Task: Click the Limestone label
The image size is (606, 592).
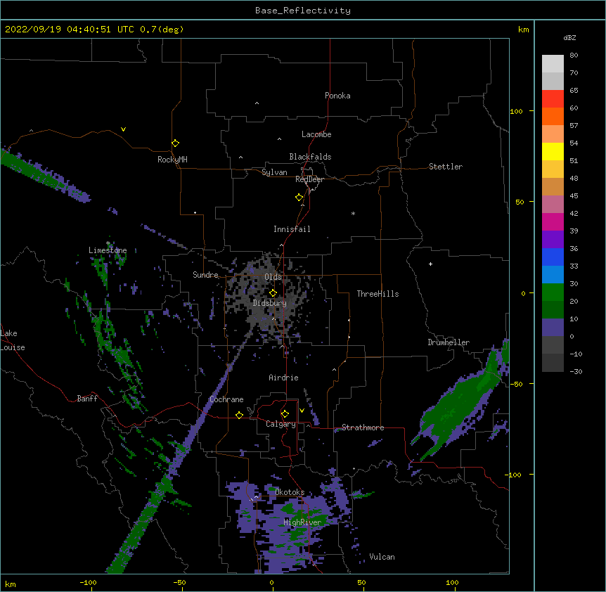Action: tap(108, 250)
